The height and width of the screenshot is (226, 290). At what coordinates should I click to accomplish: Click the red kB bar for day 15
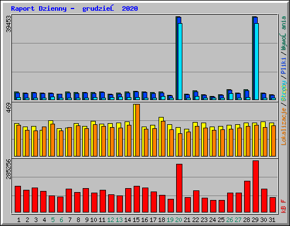pyautogui.click(x=137, y=199)
